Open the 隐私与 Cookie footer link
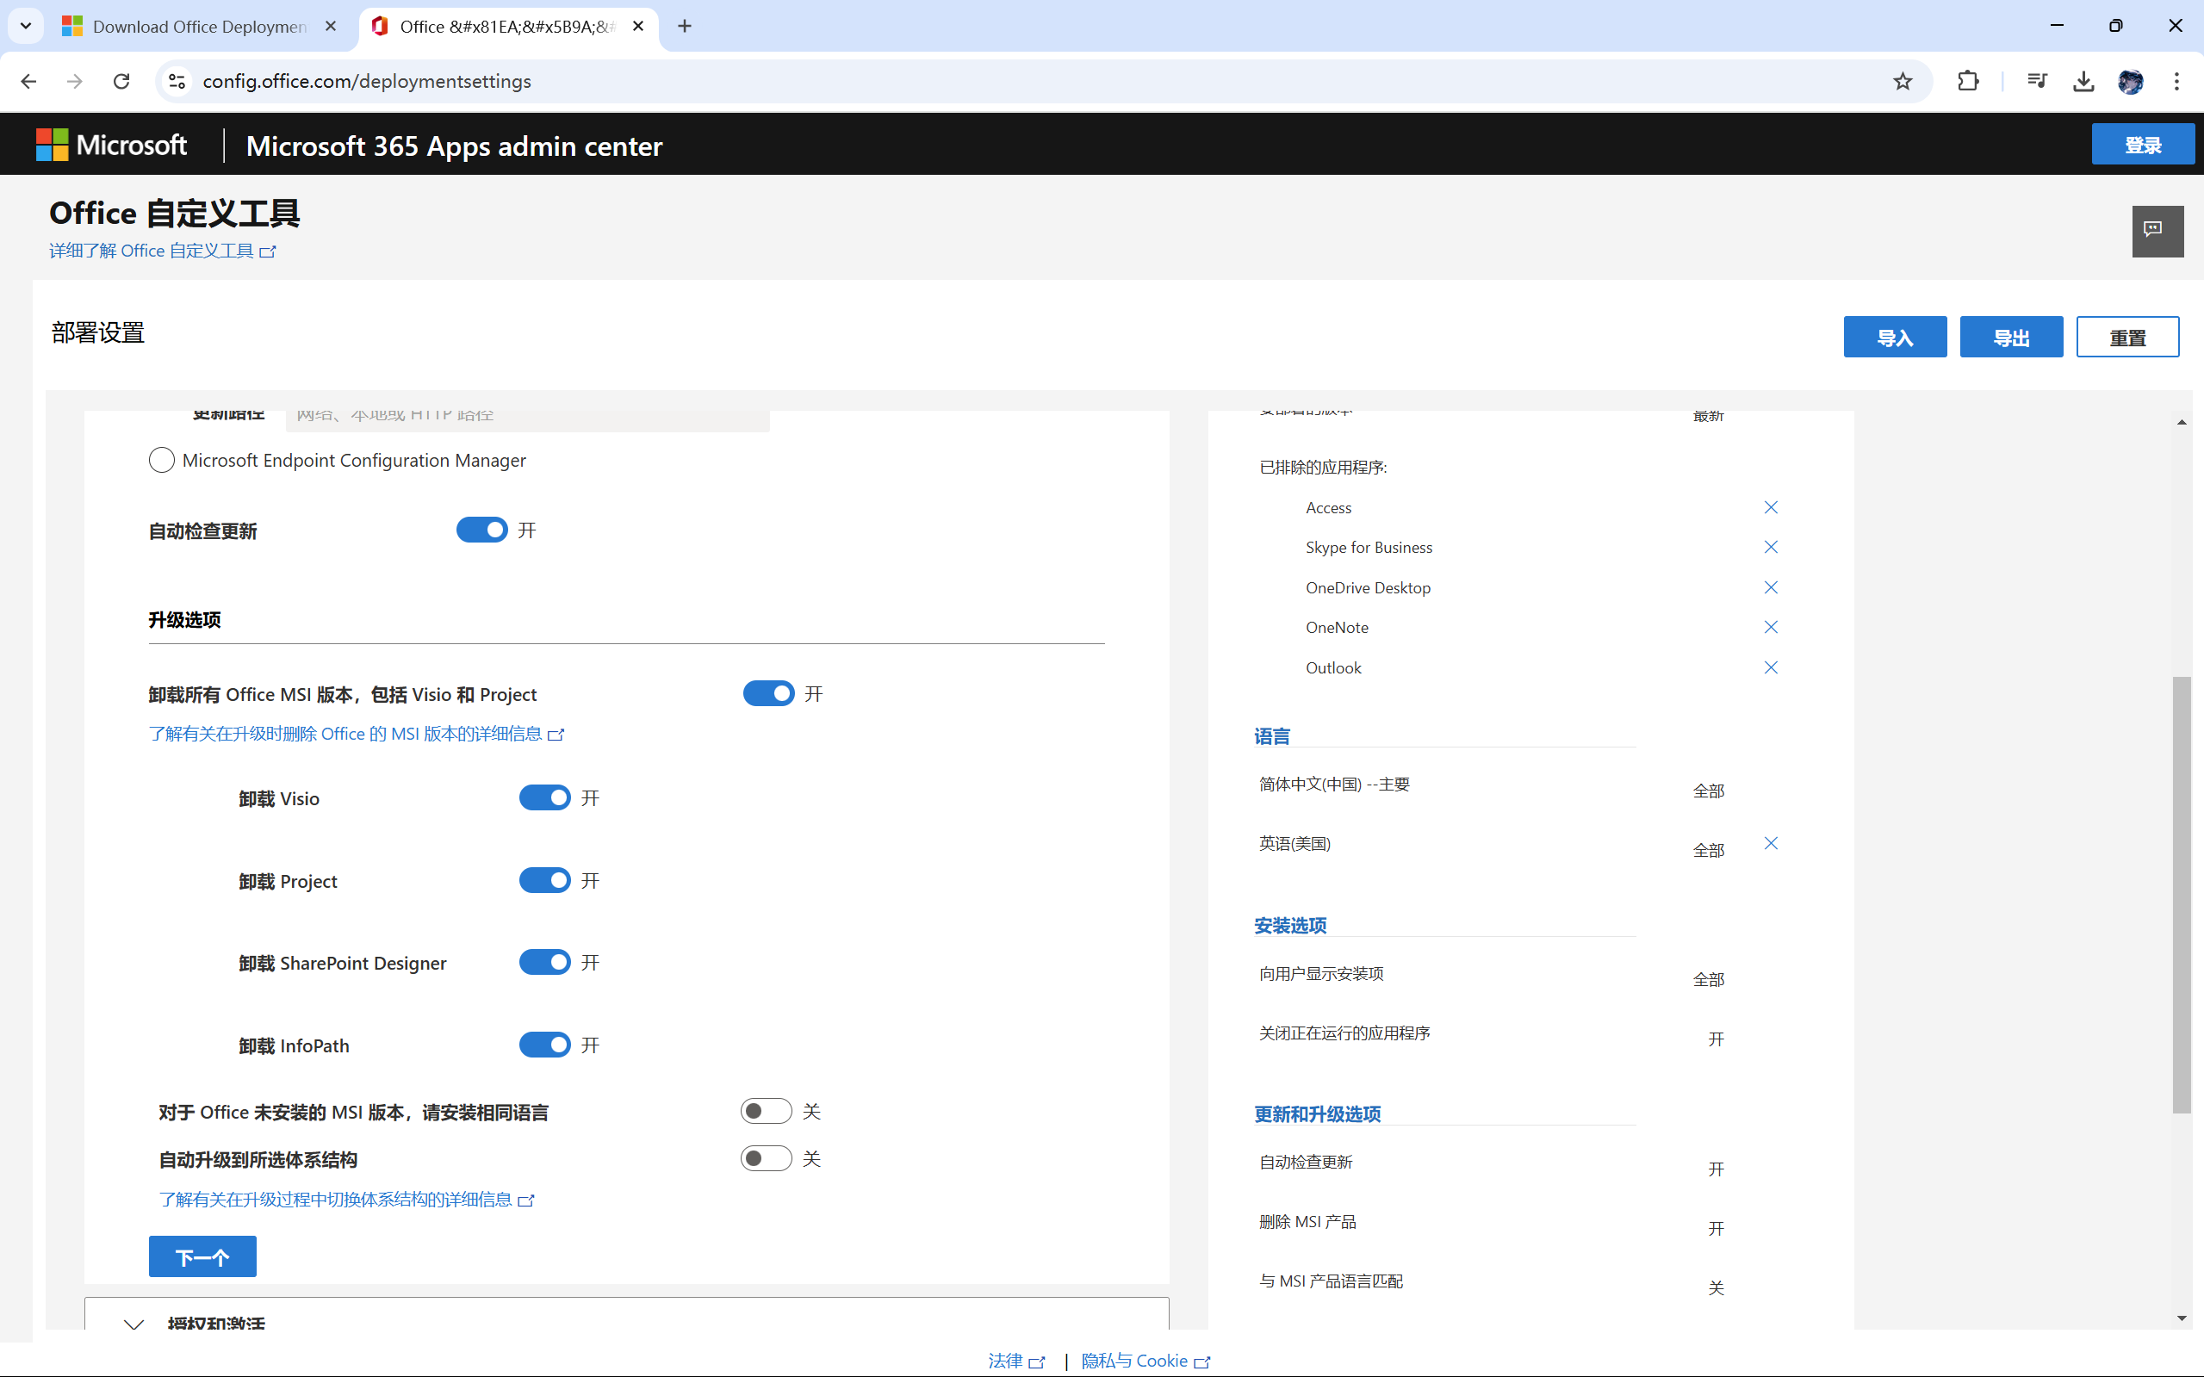This screenshot has width=2204, height=1377. tap(1145, 1361)
